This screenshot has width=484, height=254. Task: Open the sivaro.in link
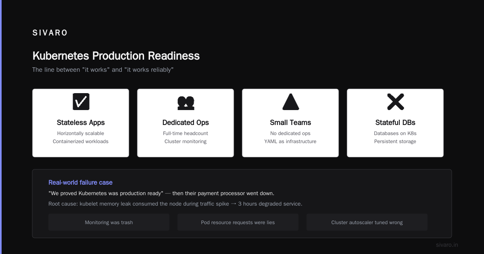click(x=447, y=245)
